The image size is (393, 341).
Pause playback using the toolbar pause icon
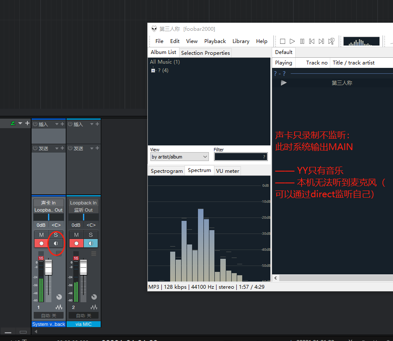coord(302,41)
